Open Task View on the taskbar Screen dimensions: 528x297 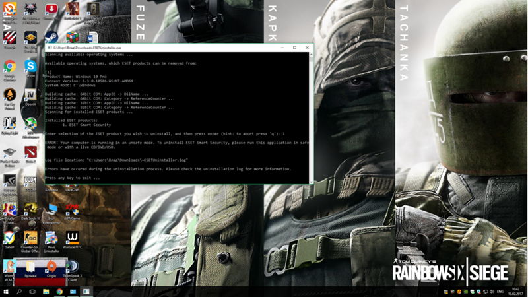32,292
